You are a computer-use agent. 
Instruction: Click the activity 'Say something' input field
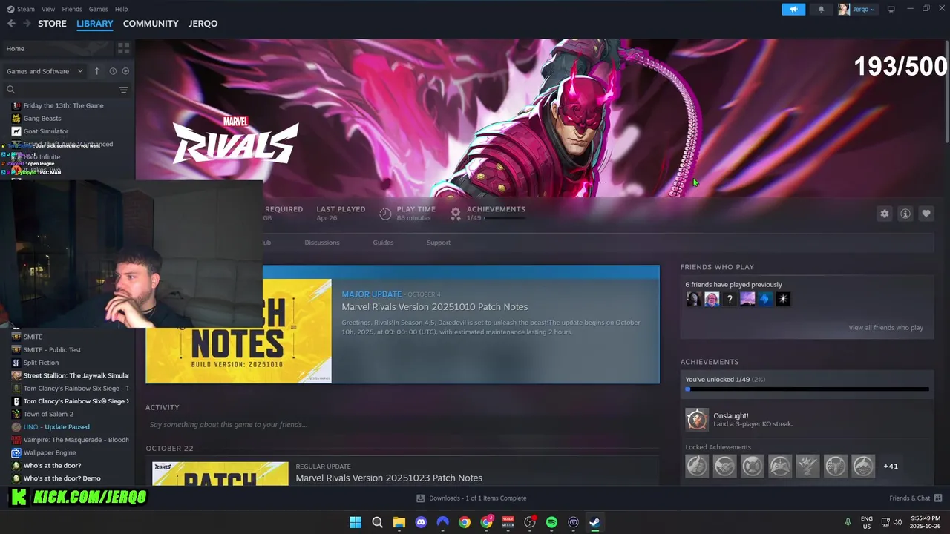(x=401, y=425)
